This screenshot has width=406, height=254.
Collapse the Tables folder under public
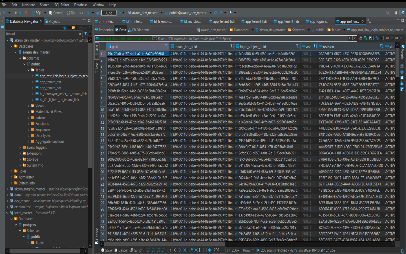tap(28, 70)
